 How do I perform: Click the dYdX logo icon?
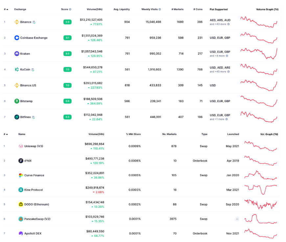[21, 161]
